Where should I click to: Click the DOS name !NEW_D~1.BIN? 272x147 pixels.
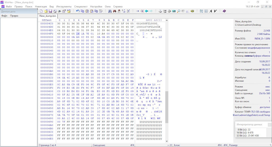click(x=262, y=39)
